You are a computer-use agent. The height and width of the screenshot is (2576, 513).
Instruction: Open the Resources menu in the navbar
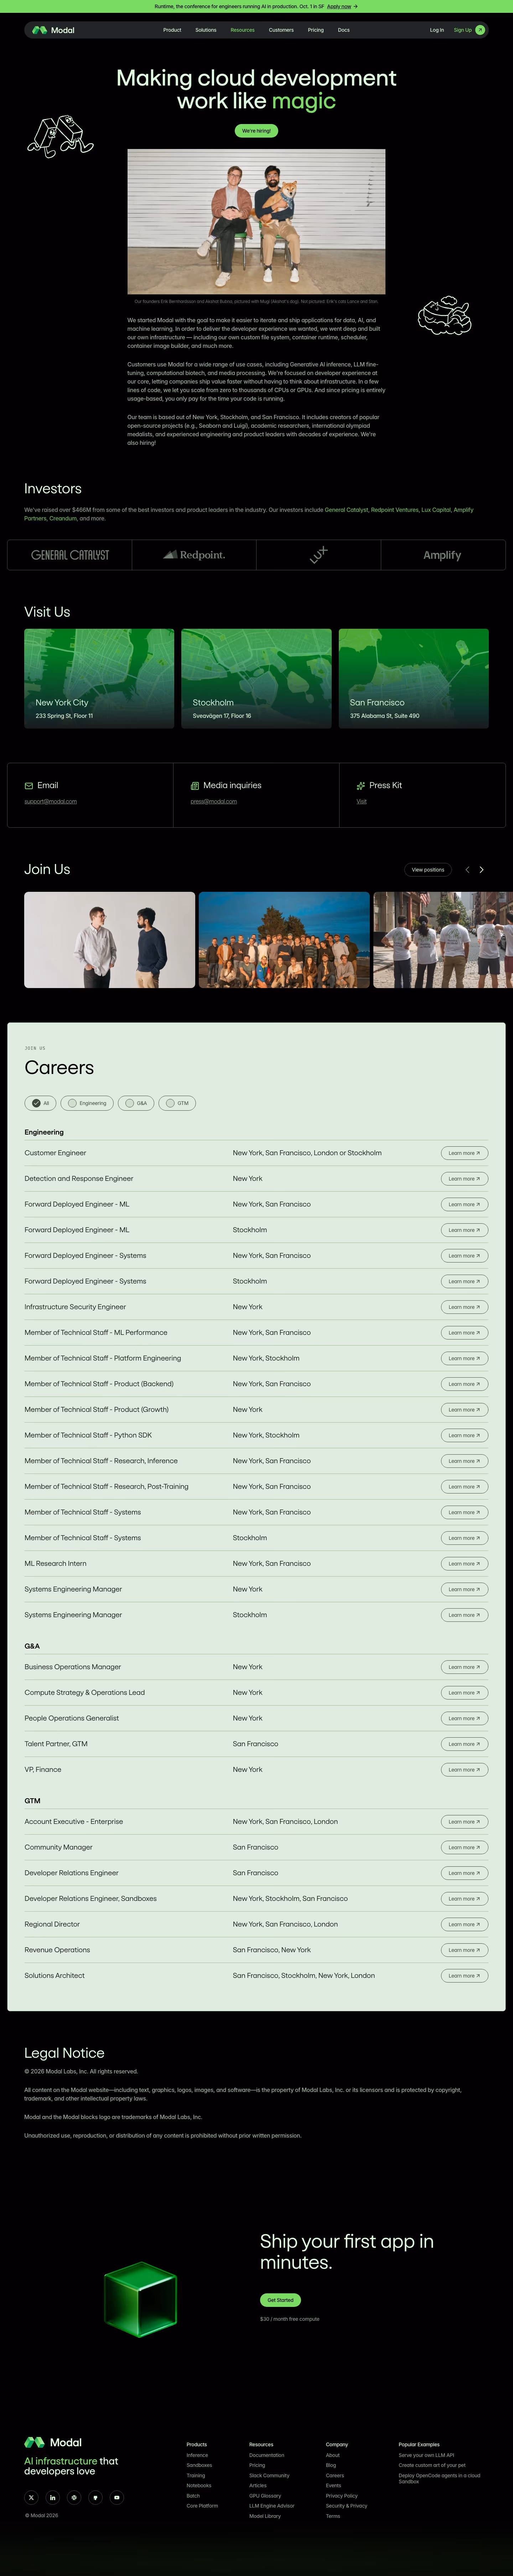point(243,30)
